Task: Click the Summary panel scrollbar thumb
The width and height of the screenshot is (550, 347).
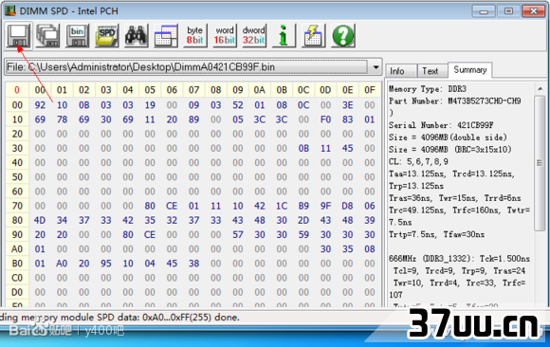Action: 541,162
